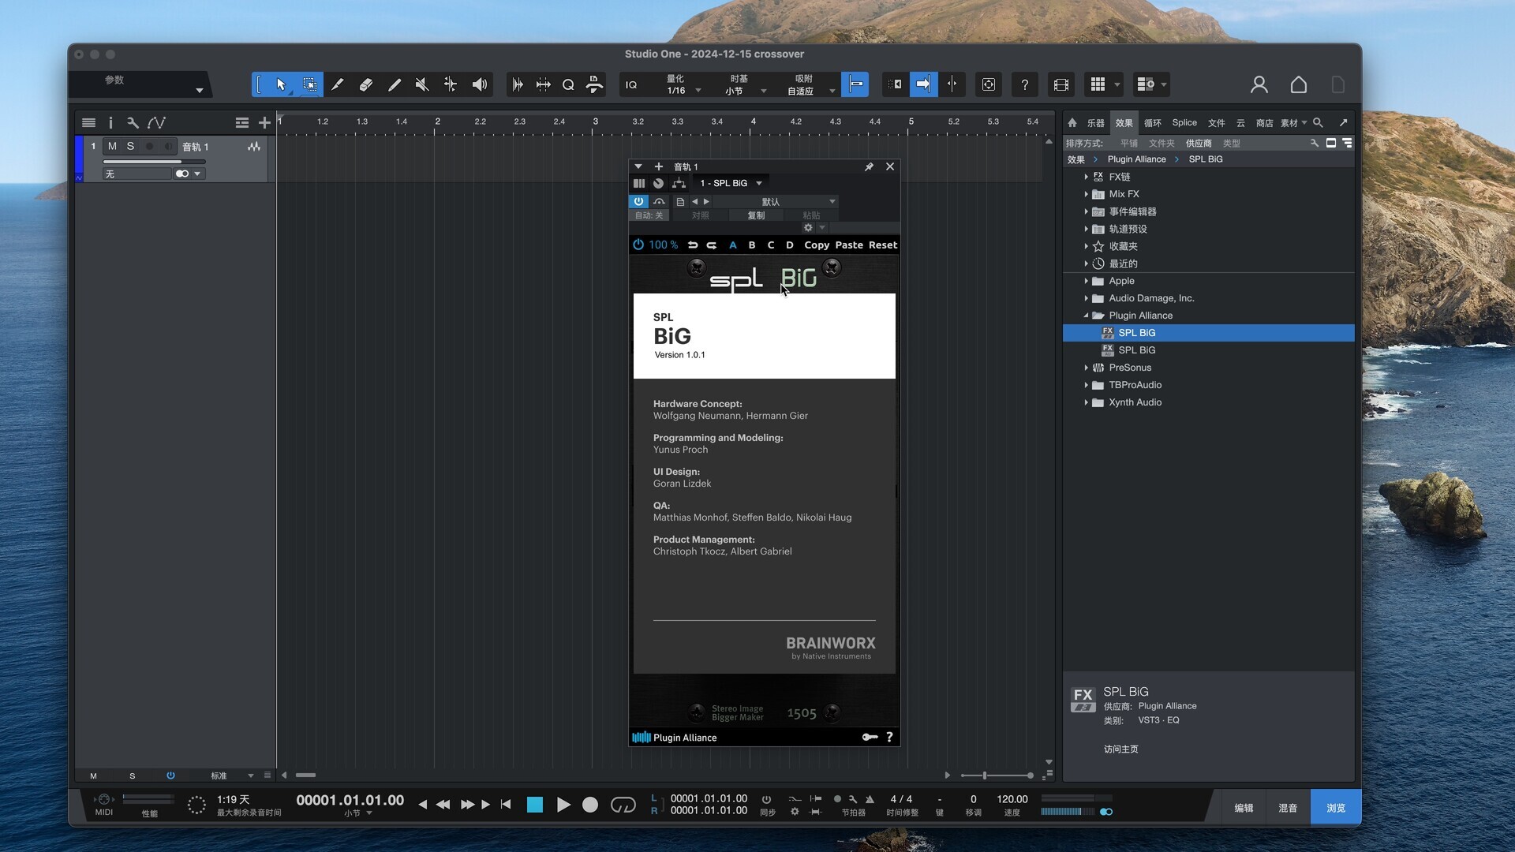Switch to 文件 browser tab
Viewport: 1515px width, 852px height.
click(1217, 123)
